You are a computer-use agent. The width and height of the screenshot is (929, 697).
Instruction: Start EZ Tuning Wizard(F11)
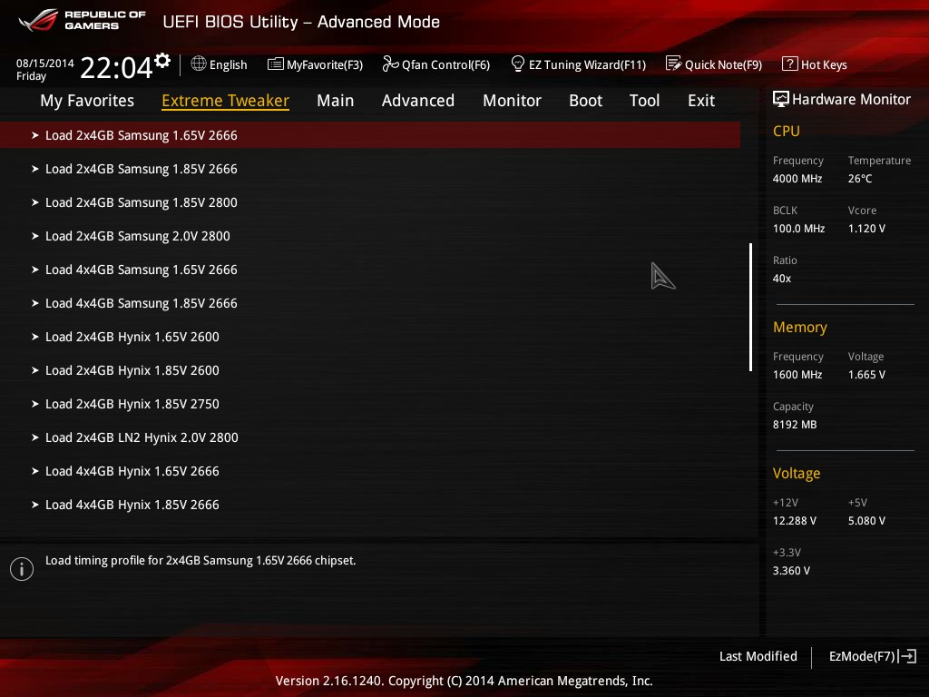[587, 64]
